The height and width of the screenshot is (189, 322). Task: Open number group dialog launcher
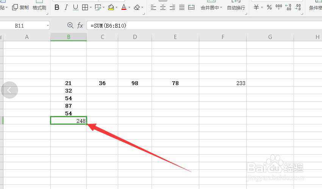302,14
